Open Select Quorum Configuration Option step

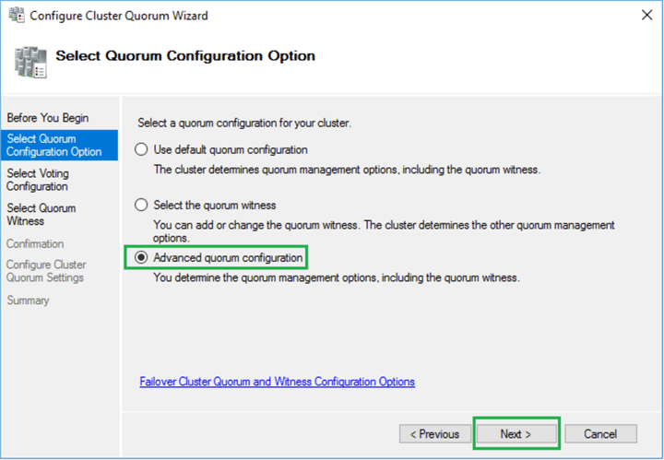pos(54,145)
